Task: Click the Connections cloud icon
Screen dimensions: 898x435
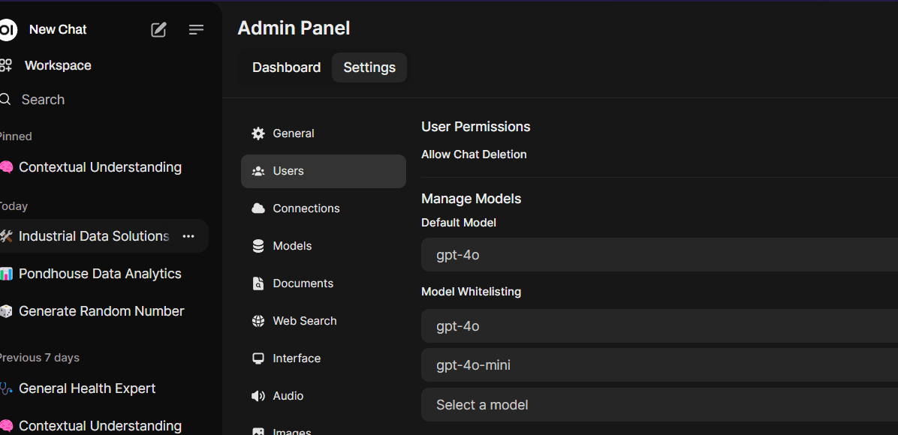Action: click(258, 208)
